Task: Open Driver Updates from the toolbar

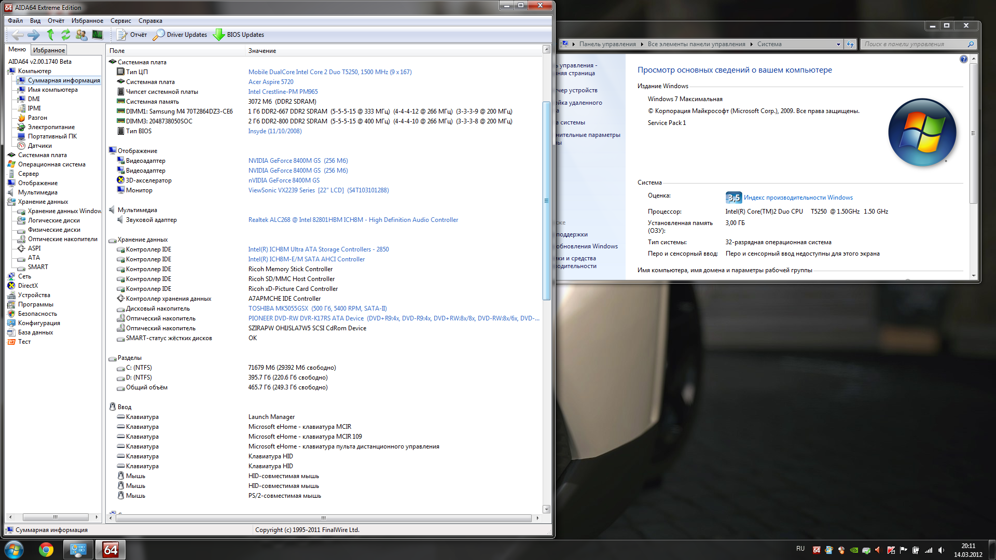Action: (x=180, y=35)
